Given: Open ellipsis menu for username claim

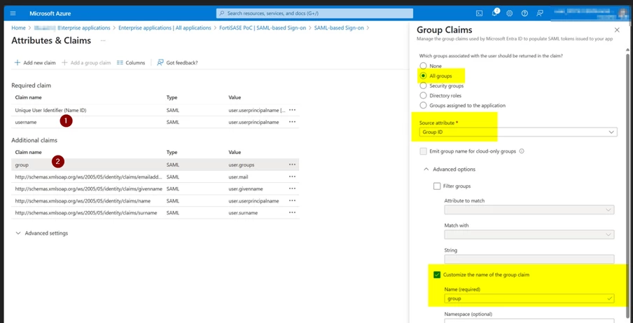Looking at the screenshot, I should 292,122.
